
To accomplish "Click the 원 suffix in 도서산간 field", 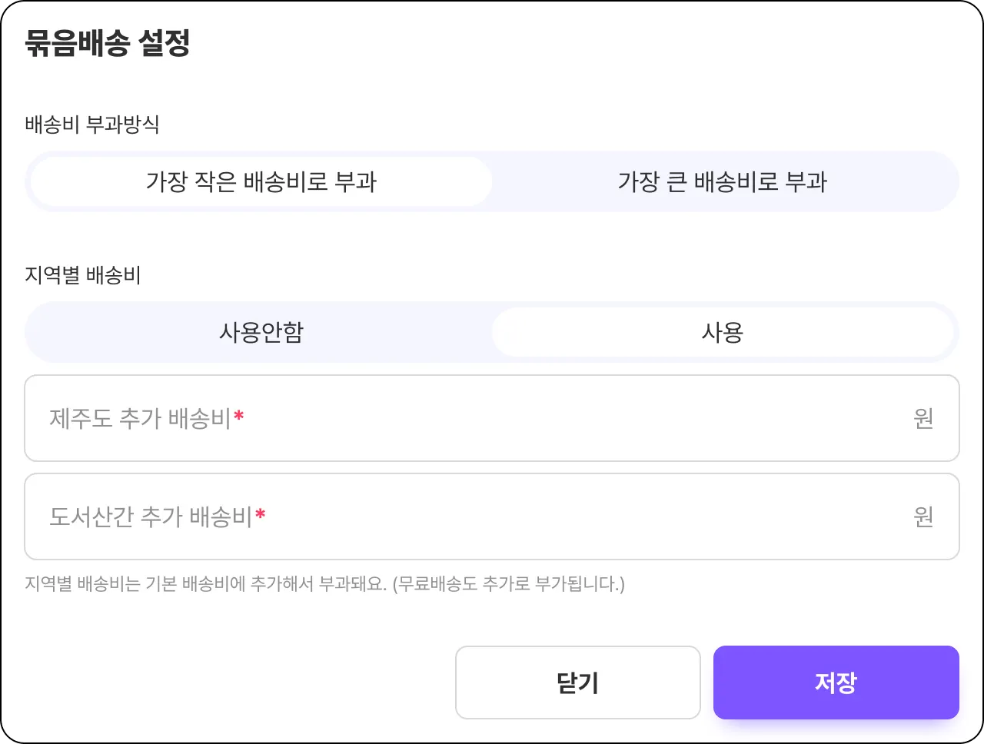I will click(x=923, y=516).
